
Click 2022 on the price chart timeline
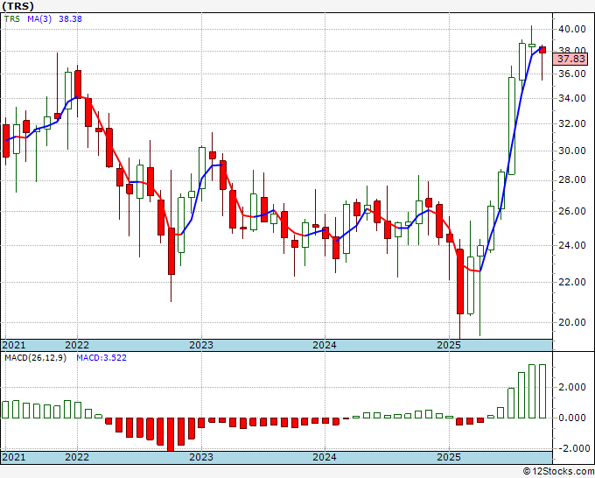point(77,345)
